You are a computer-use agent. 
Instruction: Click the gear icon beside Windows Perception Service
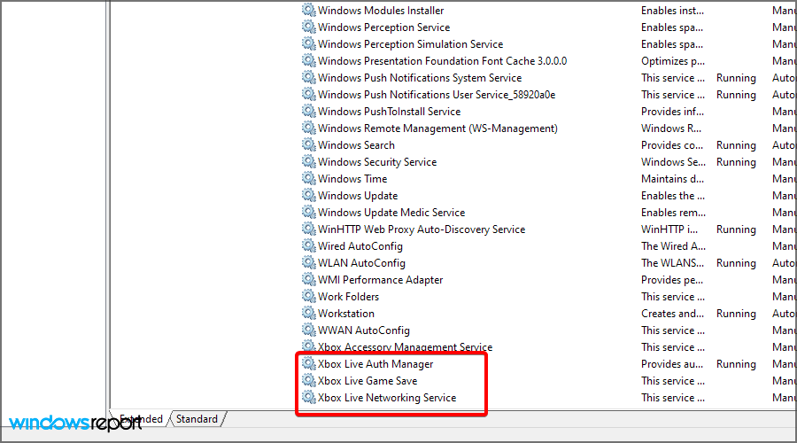[308, 27]
